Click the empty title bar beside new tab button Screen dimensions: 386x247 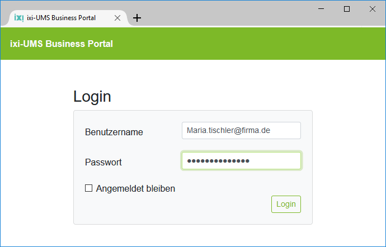click(x=224, y=14)
